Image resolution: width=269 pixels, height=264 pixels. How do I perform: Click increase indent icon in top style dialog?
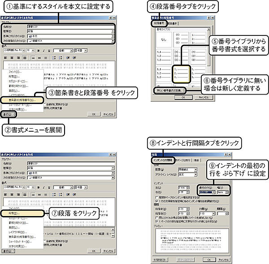(x=74, y=58)
